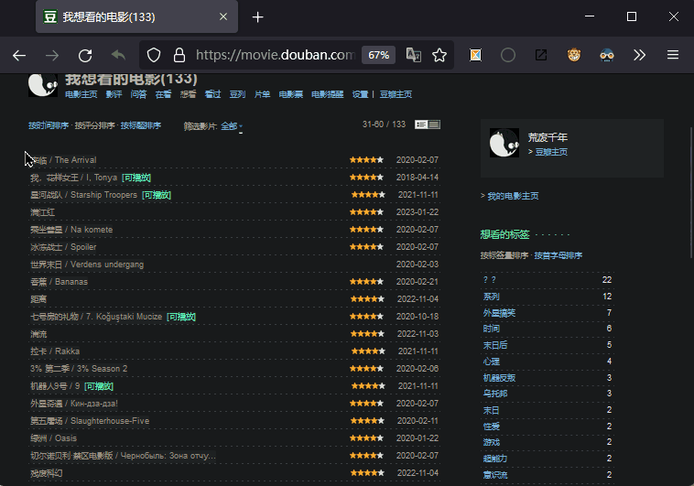Reload the page with the refresh icon

click(x=85, y=55)
